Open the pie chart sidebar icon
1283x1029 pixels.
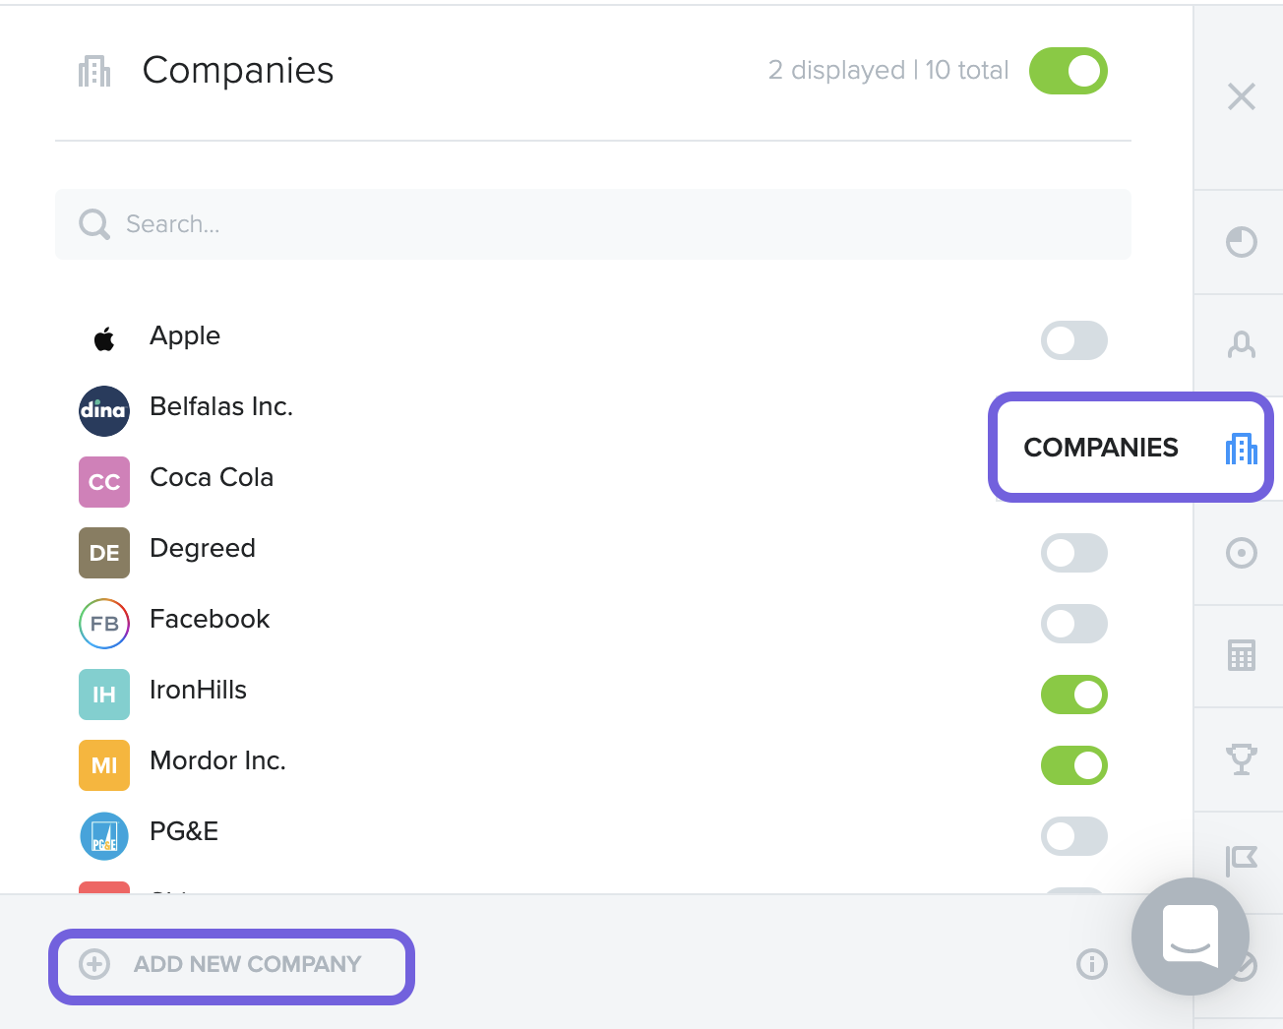1241,242
